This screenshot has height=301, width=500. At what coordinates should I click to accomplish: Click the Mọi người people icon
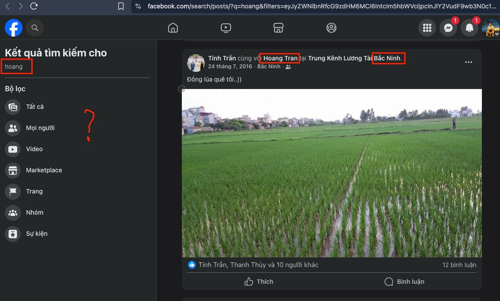tap(13, 128)
